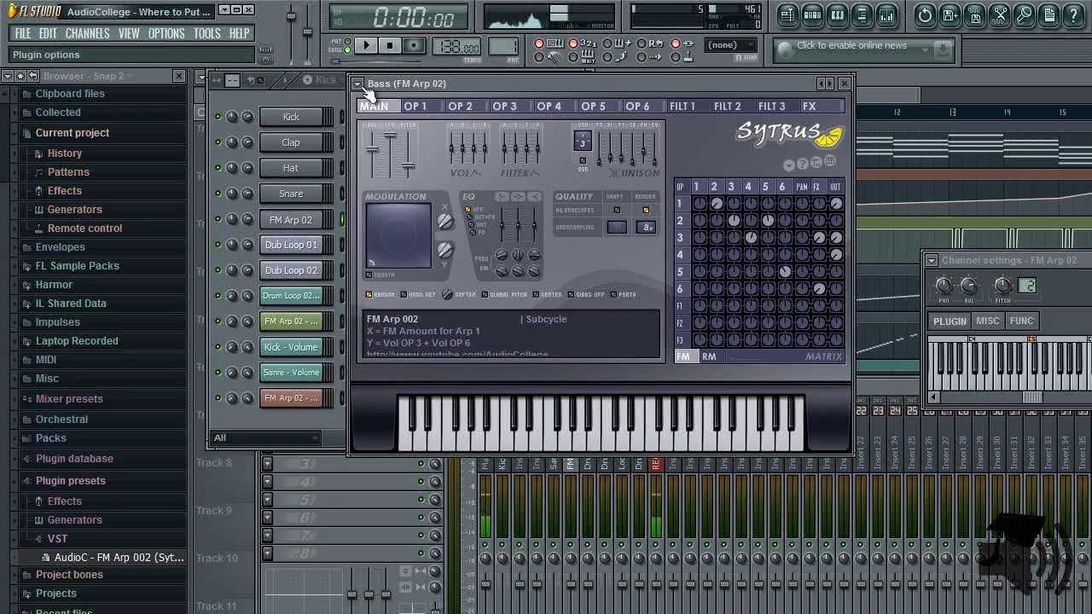Select the FM Arp 02 channel button
The width and height of the screenshot is (1092, 614).
pyautogui.click(x=291, y=219)
